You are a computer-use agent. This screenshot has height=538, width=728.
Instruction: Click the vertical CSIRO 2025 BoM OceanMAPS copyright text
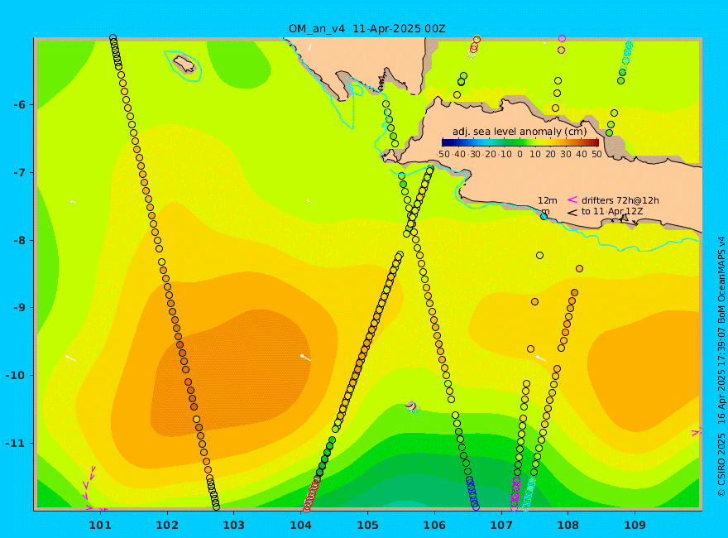tap(721, 367)
